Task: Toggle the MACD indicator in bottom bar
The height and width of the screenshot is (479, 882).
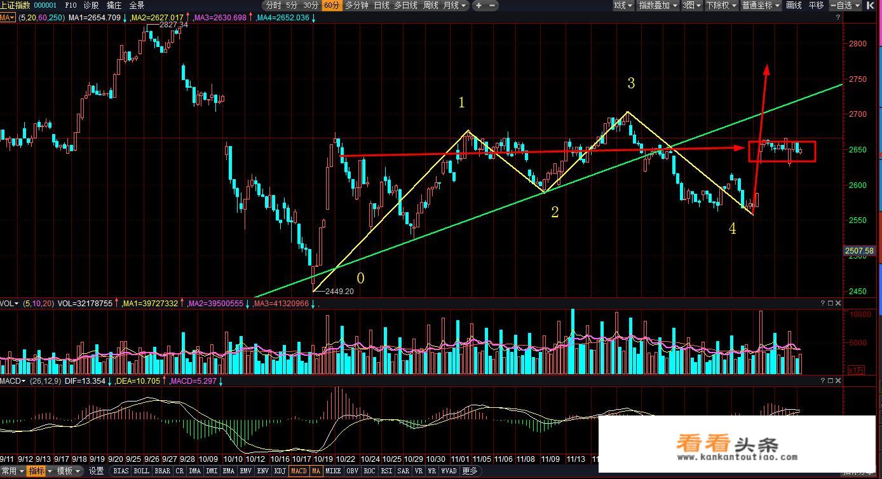Action: tap(299, 471)
